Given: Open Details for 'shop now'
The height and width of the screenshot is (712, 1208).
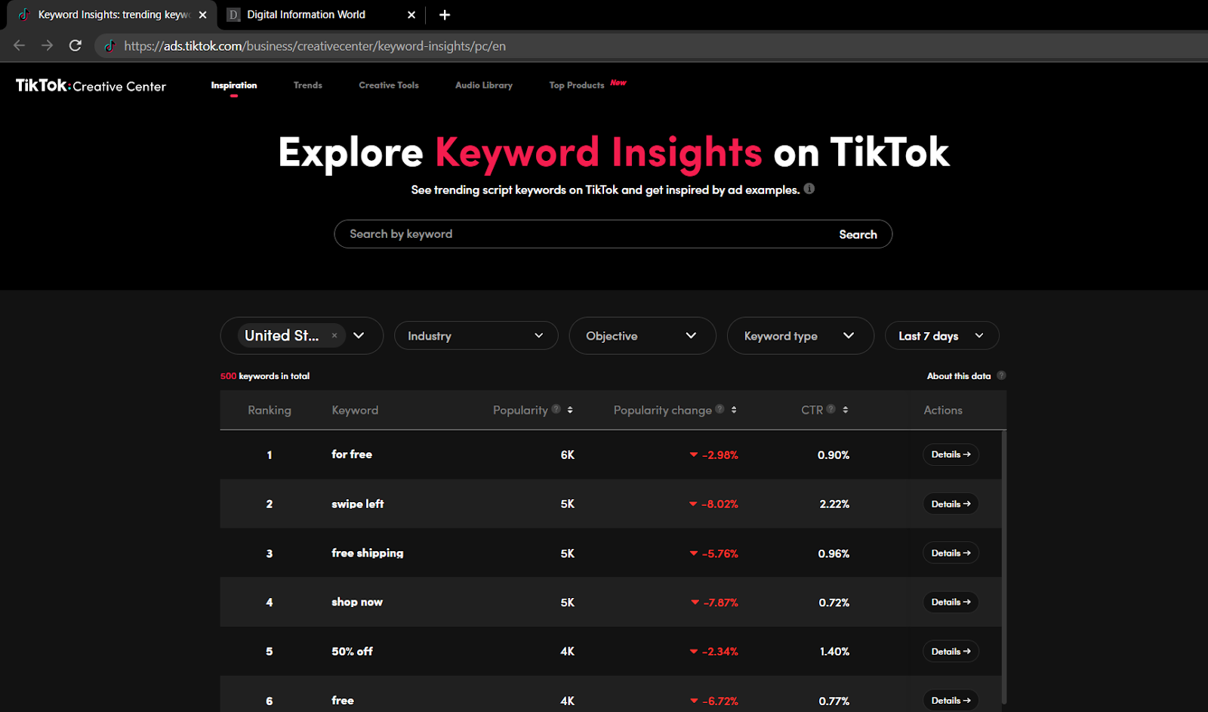Looking at the screenshot, I should pos(951,602).
